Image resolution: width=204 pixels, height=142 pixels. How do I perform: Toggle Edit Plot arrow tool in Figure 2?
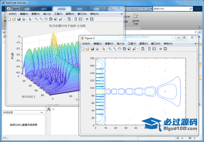click(x=104, y=49)
